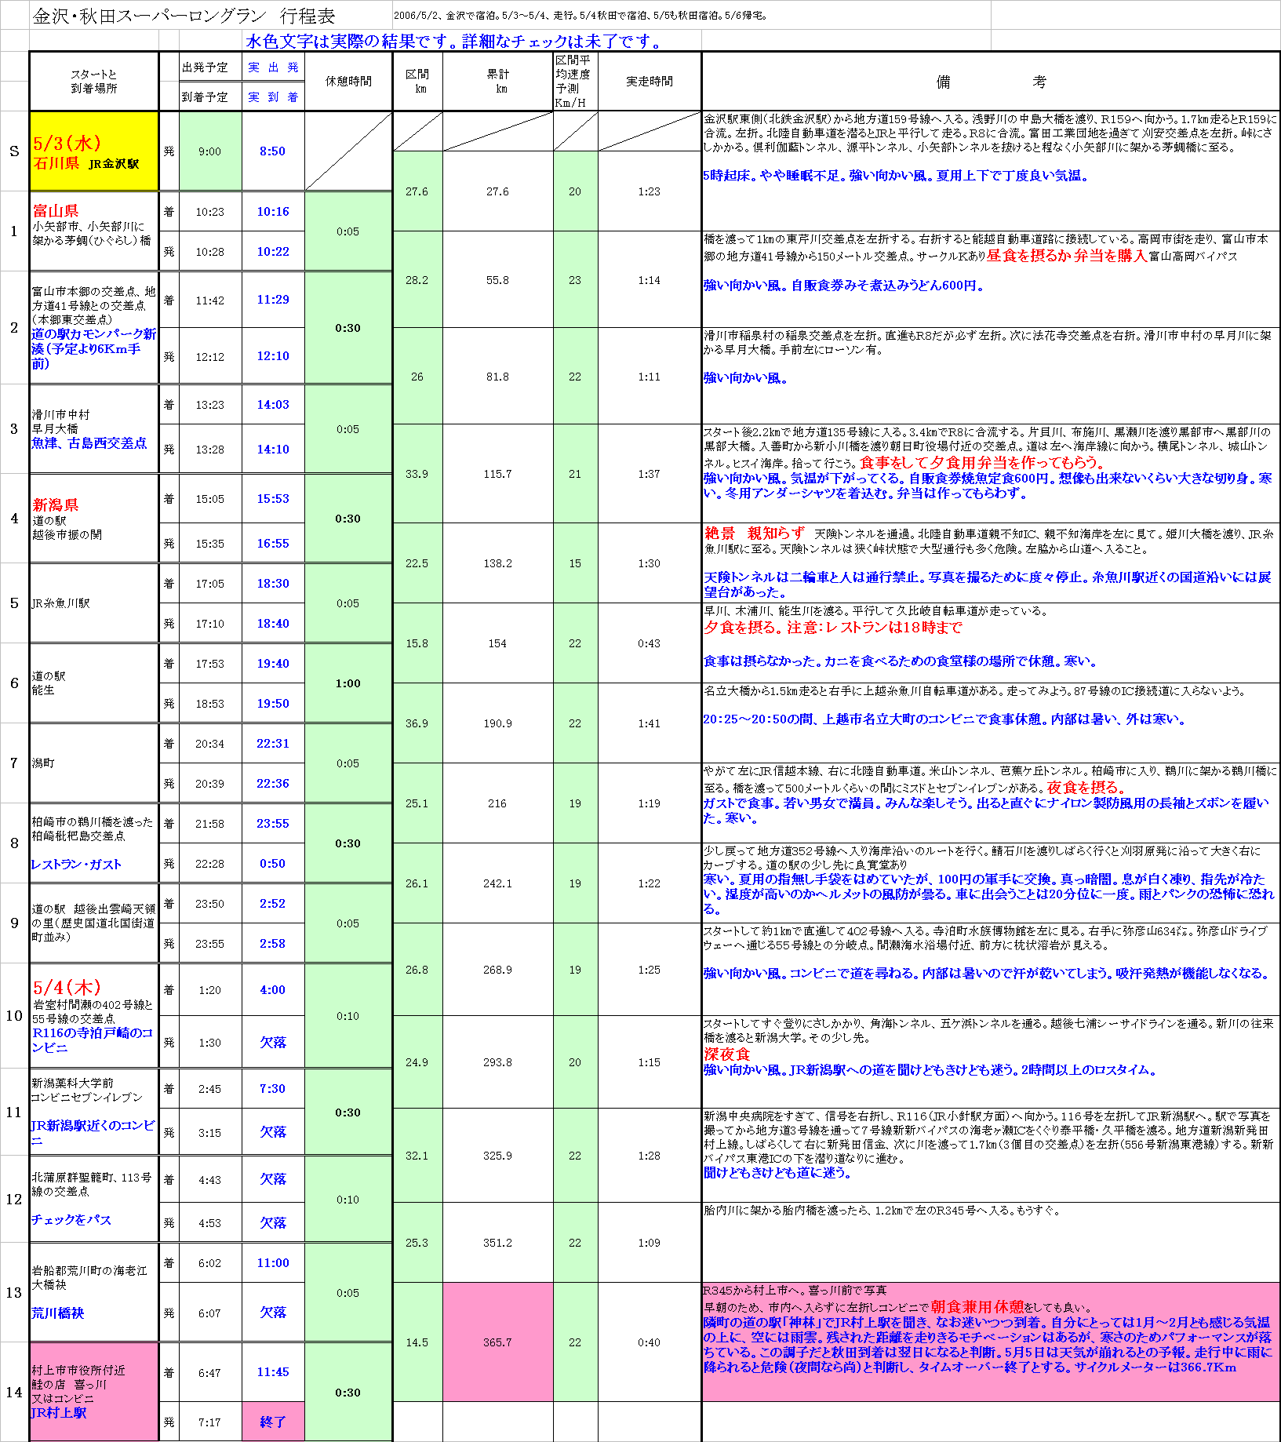Select the 1:00 break time cell
Viewport: 1281px width, 1442px height.
pyautogui.click(x=348, y=683)
